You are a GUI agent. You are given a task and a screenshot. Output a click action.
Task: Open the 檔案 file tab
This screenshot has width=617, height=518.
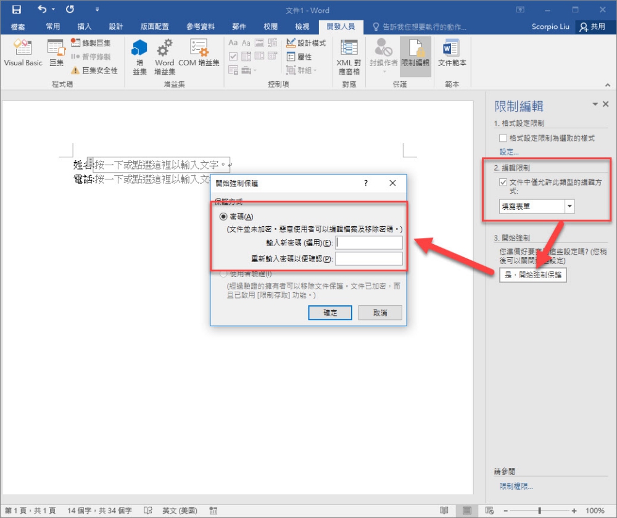click(x=18, y=27)
